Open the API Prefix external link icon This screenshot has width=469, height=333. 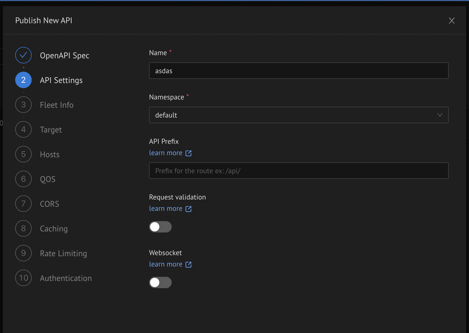(x=189, y=153)
